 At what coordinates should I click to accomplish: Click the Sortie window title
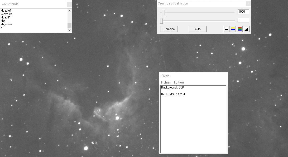coord(165,76)
